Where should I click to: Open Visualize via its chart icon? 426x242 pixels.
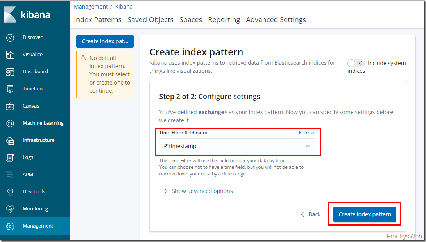tap(11, 55)
